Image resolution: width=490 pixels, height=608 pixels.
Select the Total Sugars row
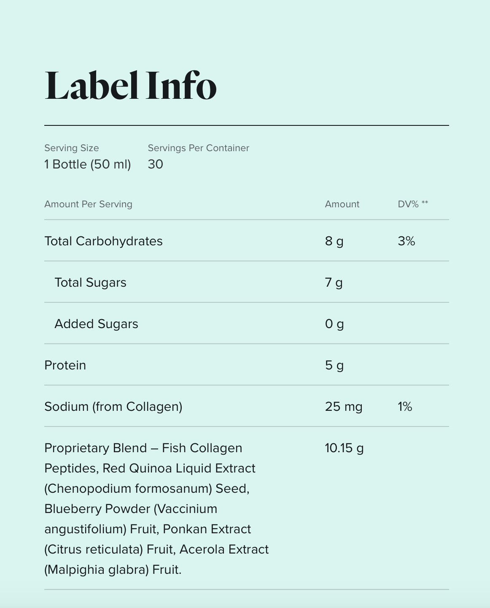(247, 282)
